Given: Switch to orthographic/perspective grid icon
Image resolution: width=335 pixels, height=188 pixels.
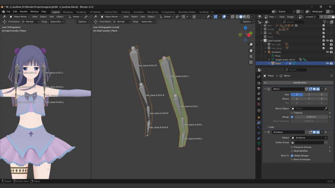Looking at the screenshot, I should (251, 62).
